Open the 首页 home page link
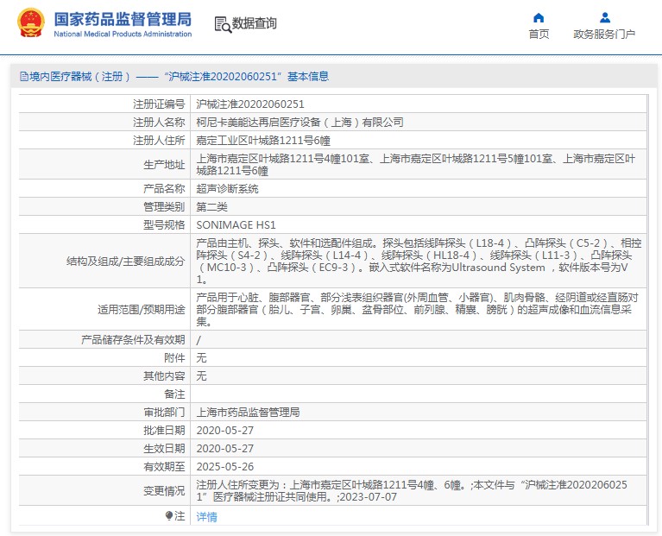Image resolution: width=662 pixels, height=536 pixels. [x=539, y=35]
